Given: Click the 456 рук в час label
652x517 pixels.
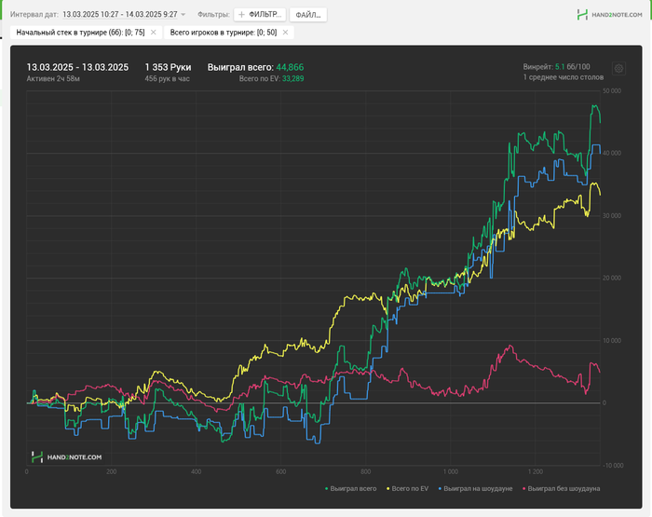Looking at the screenshot, I should (x=167, y=78).
